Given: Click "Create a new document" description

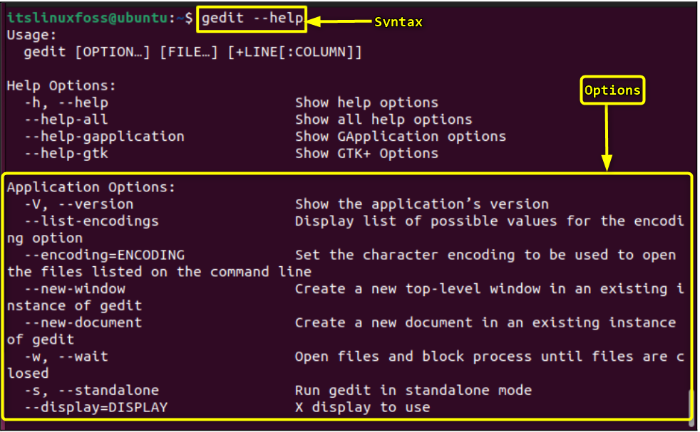Looking at the screenshot, I should point(485,323).
